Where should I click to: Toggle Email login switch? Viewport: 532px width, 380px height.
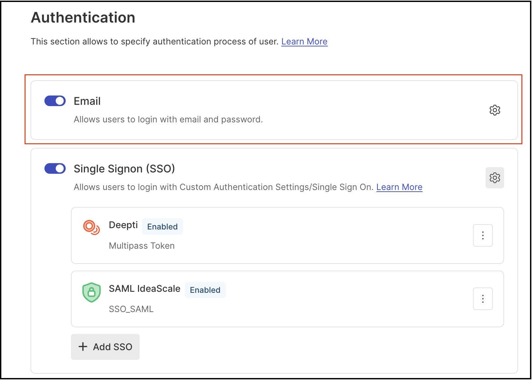pos(55,101)
